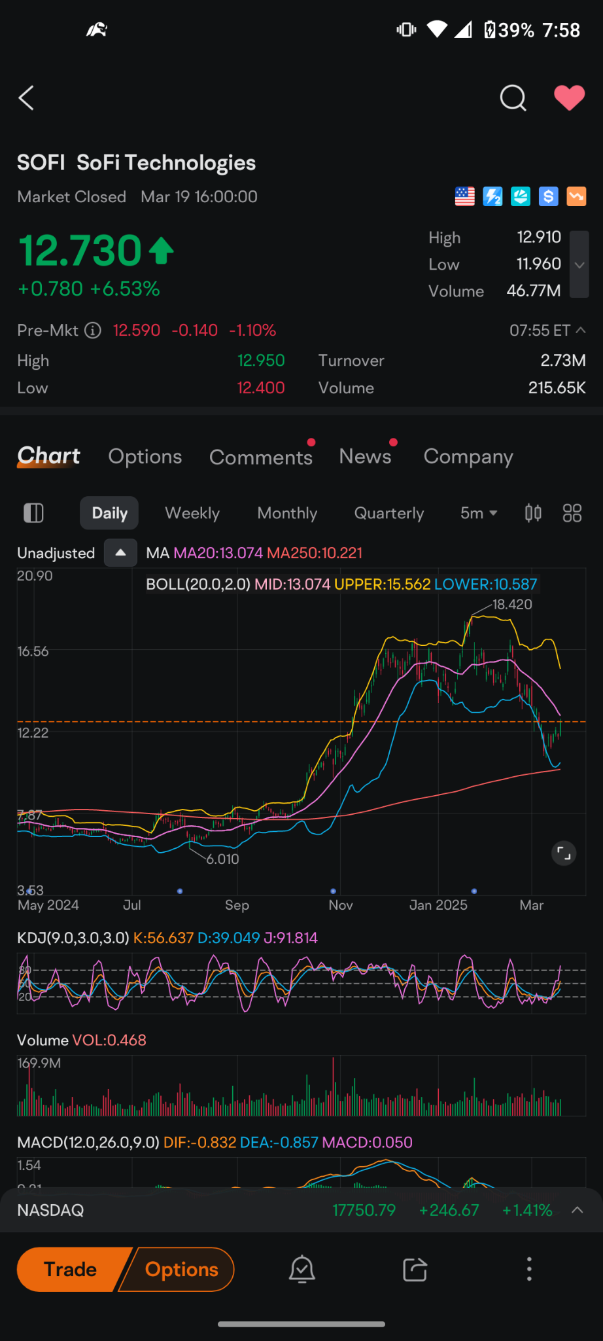Toggle the chart side panel layout icon
Screen dimensions: 603x1341
tap(33, 513)
